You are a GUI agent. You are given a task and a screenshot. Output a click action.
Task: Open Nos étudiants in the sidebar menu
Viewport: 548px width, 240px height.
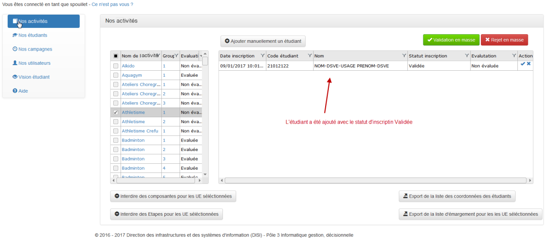point(32,35)
